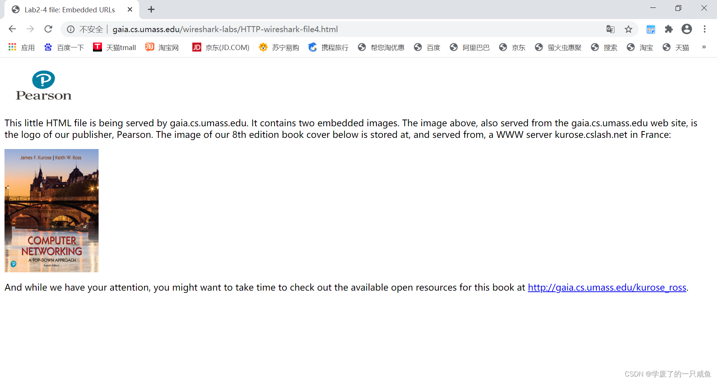
Task: Open the calendar extension icon
Action: point(651,29)
